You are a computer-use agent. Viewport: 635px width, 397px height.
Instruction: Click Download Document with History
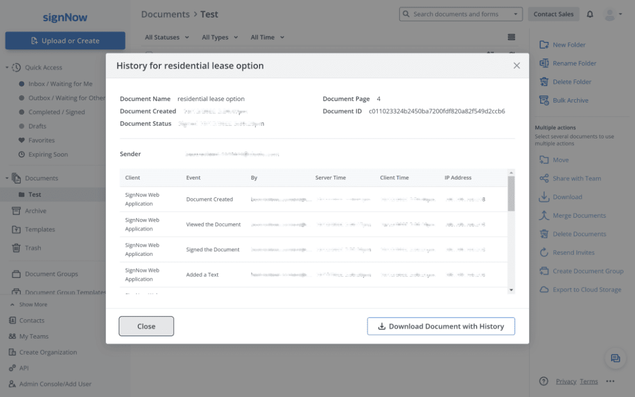(x=441, y=326)
